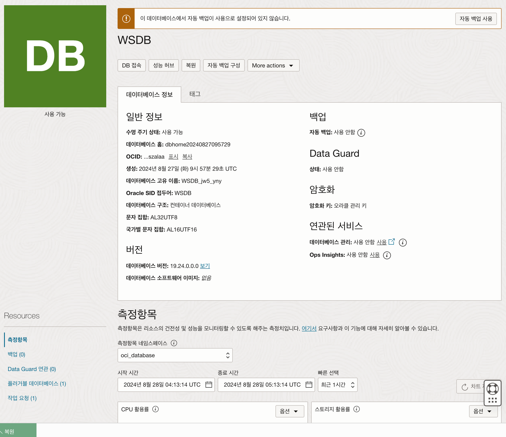Click the 자동 백업 사용 button
506x437 pixels.
pyautogui.click(x=476, y=19)
